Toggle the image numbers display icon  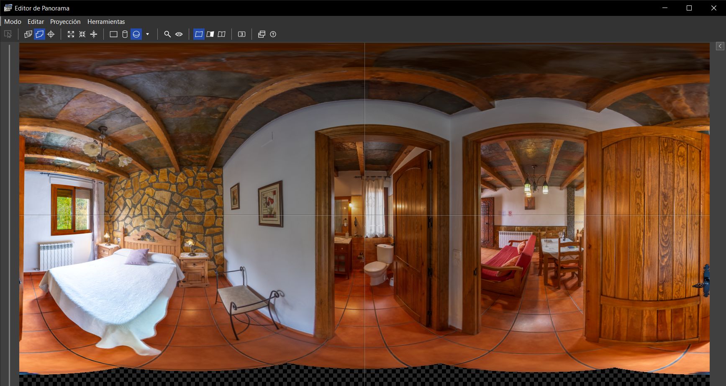click(x=241, y=34)
